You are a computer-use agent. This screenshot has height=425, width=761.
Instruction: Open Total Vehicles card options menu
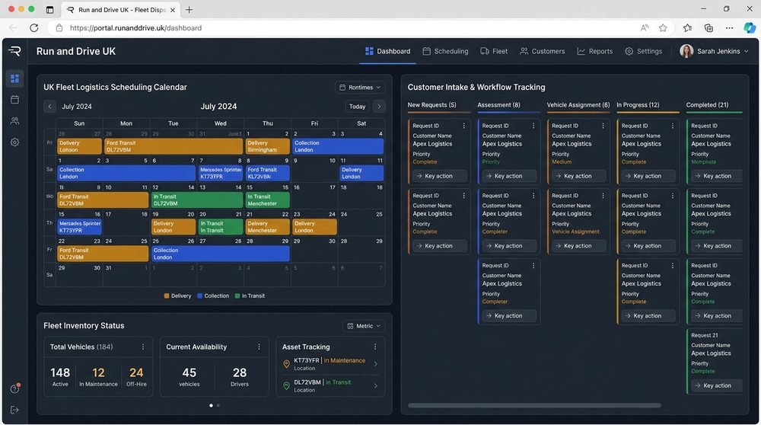point(143,347)
